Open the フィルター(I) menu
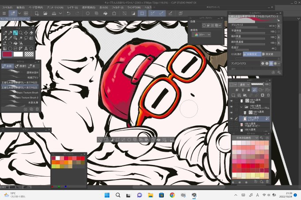Viewport: 301px width, 200px height. coord(117,7)
